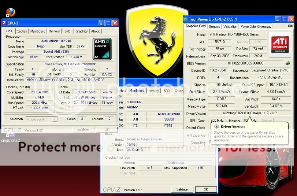Click the DirectX Support value 10.1 / SM4.1
The width and height of the screenshot is (297, 196).
278,85
